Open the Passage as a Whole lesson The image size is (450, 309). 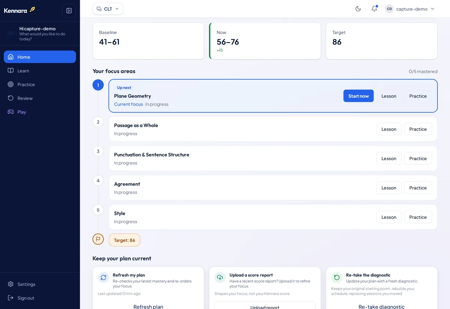389,129
